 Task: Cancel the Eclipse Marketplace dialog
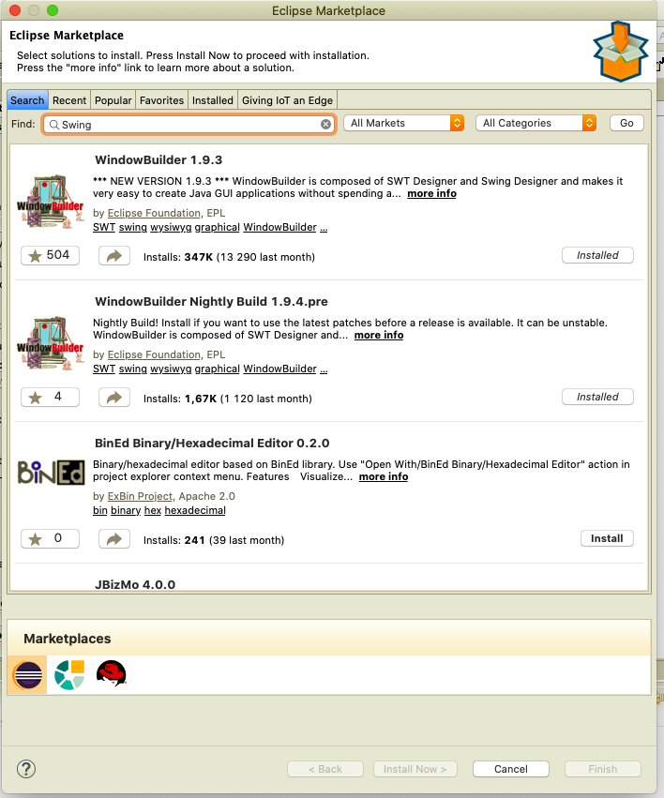pos(511,769)
